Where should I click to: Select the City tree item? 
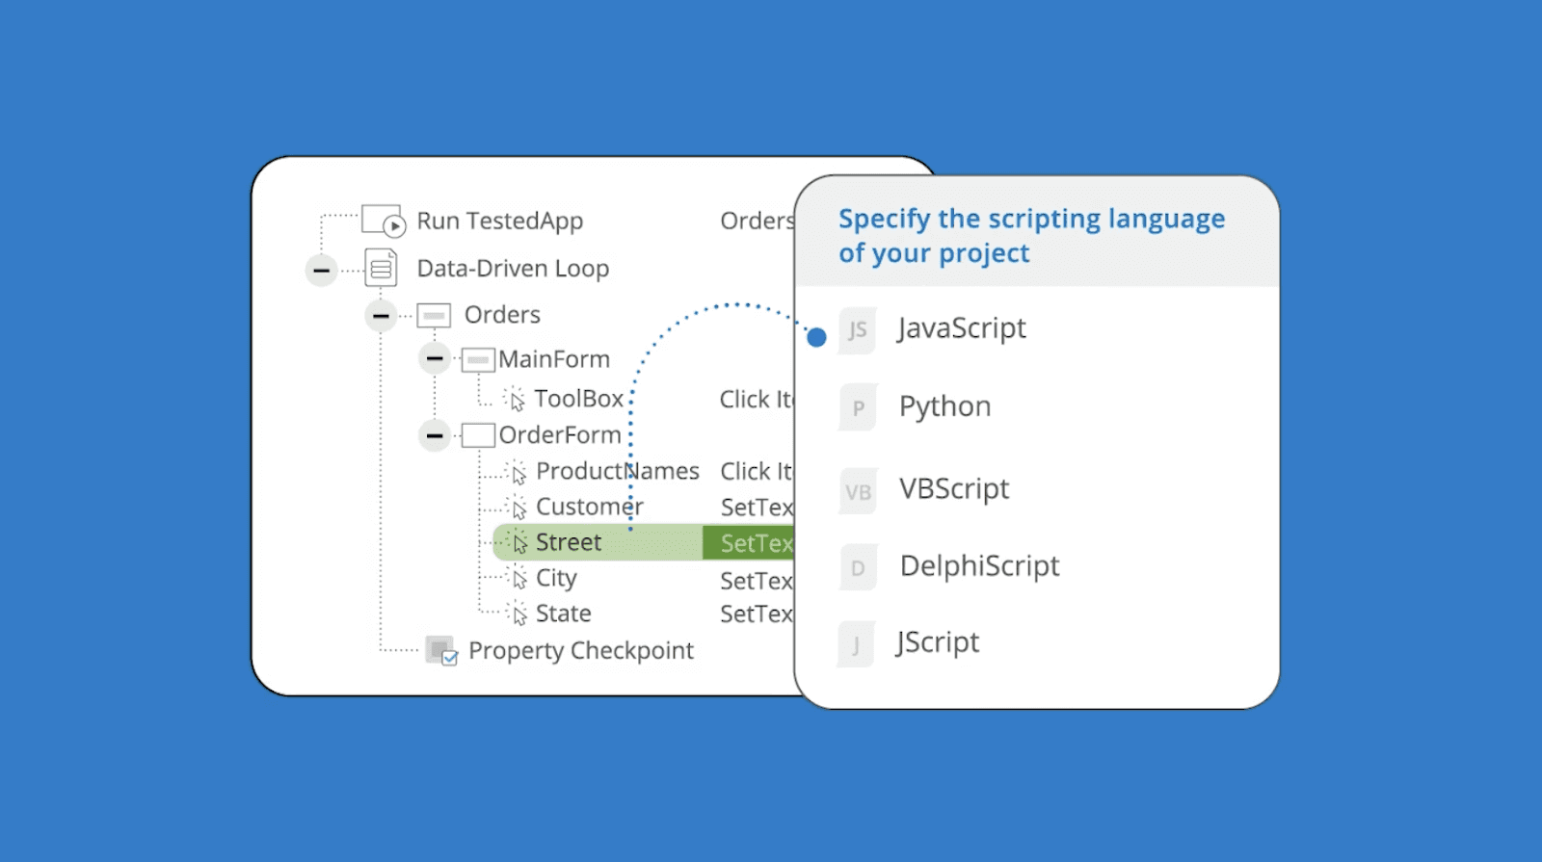[556, 579]
